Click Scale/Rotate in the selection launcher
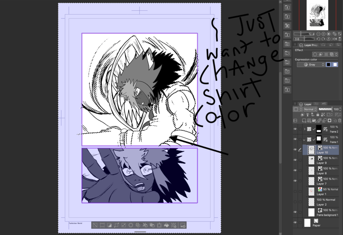 point(159,225)
